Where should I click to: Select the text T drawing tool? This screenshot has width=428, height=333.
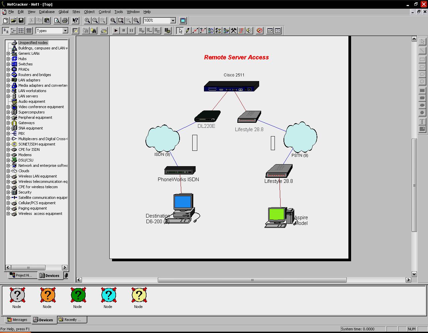pyautogui.click(x=422, y=121)
